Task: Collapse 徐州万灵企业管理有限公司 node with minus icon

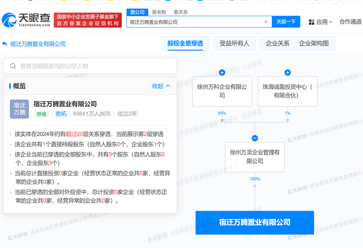Action: tap(255, 138)
